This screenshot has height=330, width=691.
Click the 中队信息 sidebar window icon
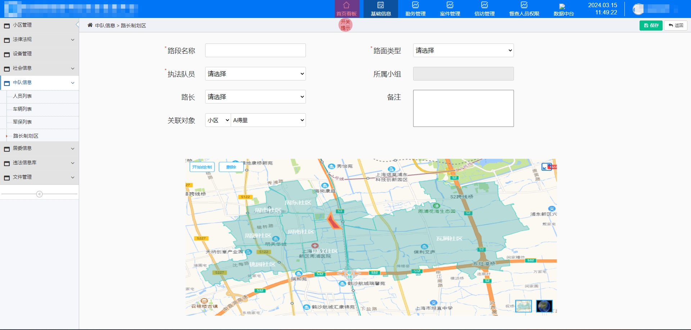click(7, 83)
